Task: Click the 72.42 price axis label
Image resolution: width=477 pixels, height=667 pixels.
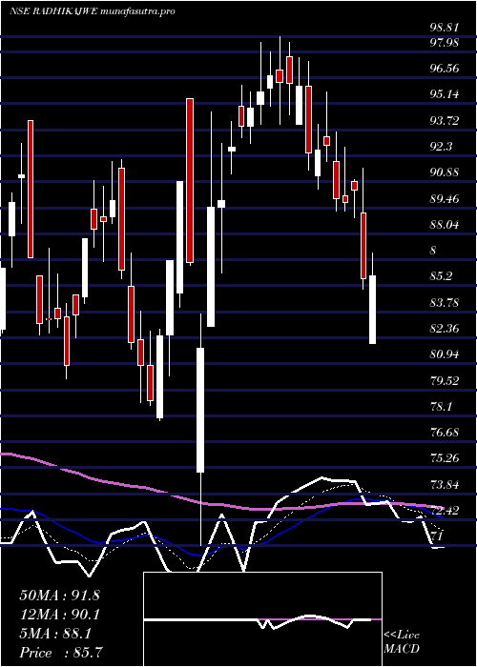Action: pos(445,511)
